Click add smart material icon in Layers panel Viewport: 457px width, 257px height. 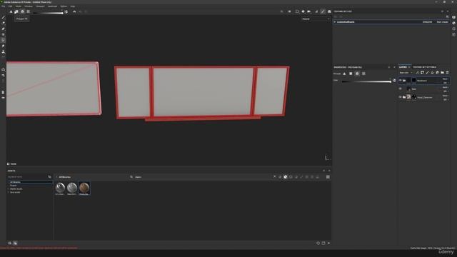tap(437, 73)
